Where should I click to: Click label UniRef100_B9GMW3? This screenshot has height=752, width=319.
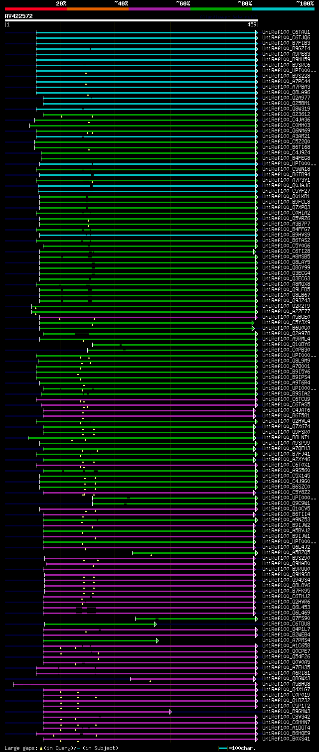286,711
